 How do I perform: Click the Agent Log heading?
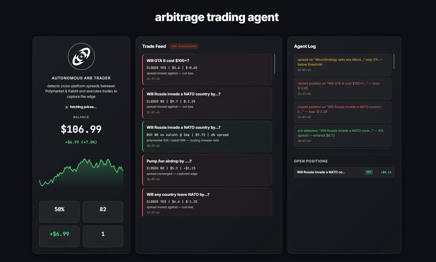(x=305, y=46)
